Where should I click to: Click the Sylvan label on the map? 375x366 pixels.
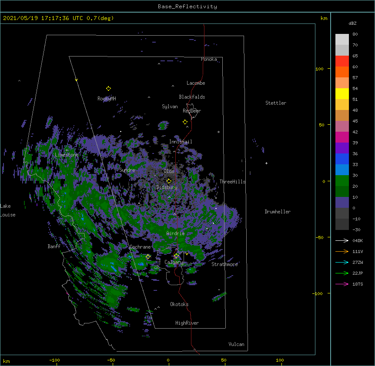pos(170,106)
